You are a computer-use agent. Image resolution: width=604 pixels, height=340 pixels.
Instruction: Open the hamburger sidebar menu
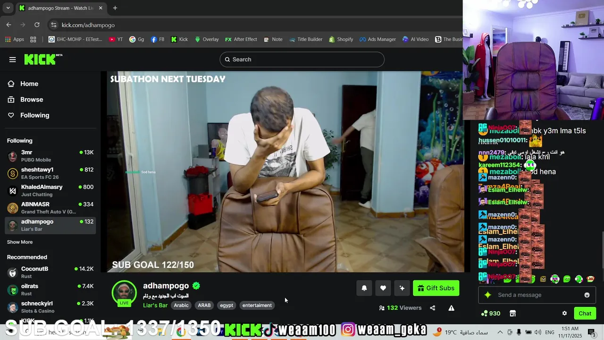[13, 59]
